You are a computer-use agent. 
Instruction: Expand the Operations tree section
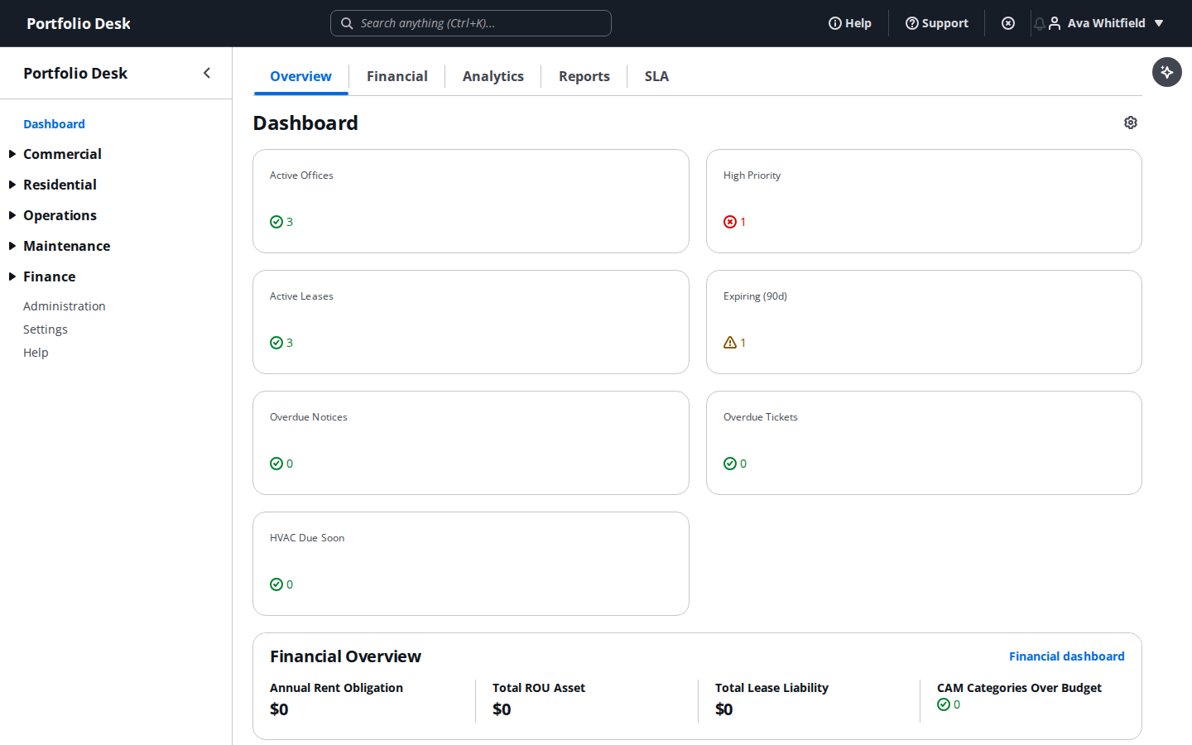coord(12,215)
